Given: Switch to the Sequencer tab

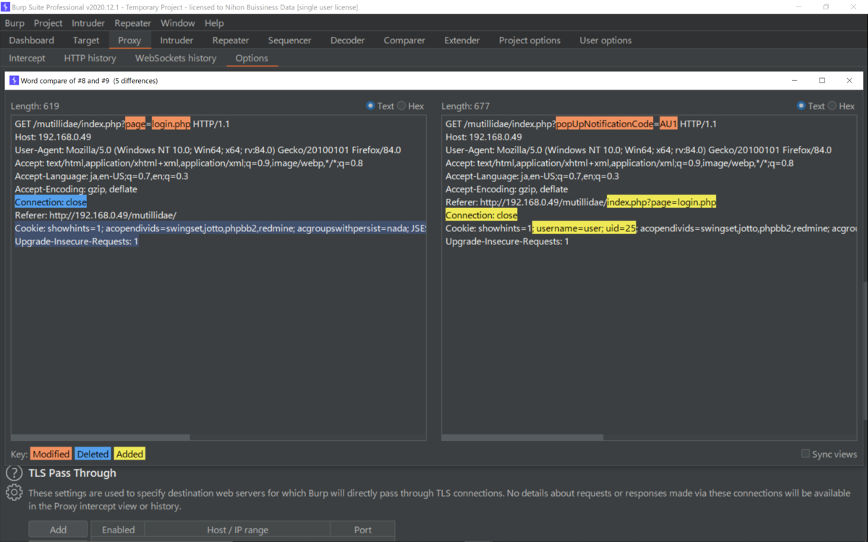Looking at the screenshot, I should (289, 40).
